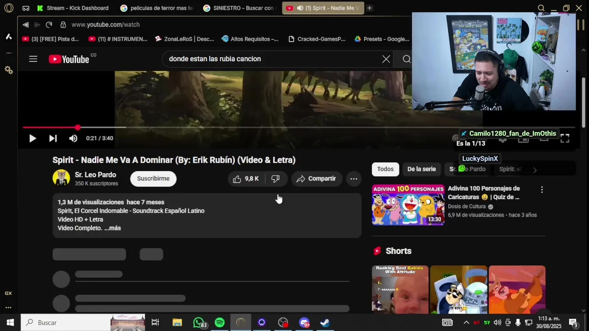The image size is (589, 331).
Task: Open WhatsApp from the taskbar
Action: tap(199, 323)
